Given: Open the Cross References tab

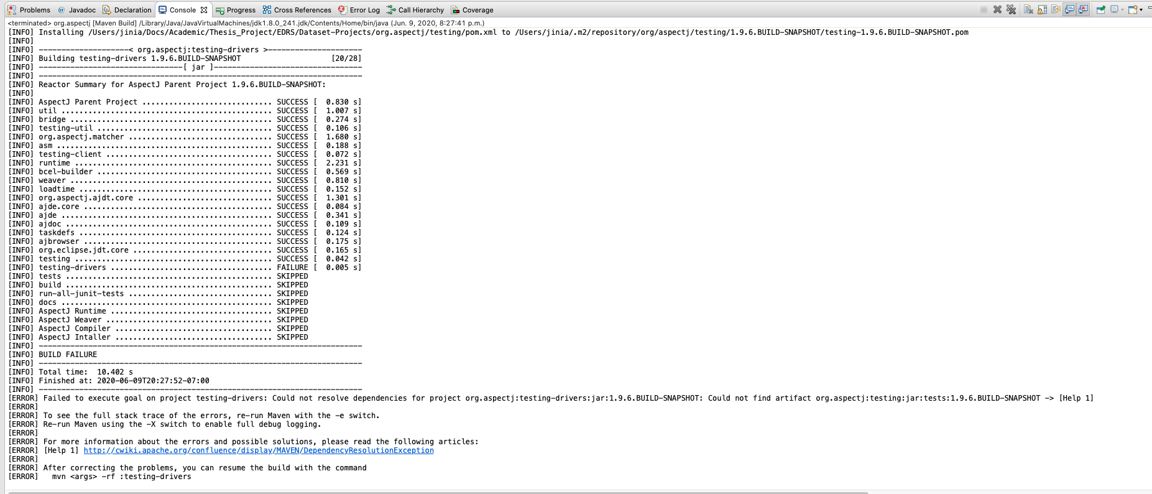Looking at the screenshot, I should [297, 10].
